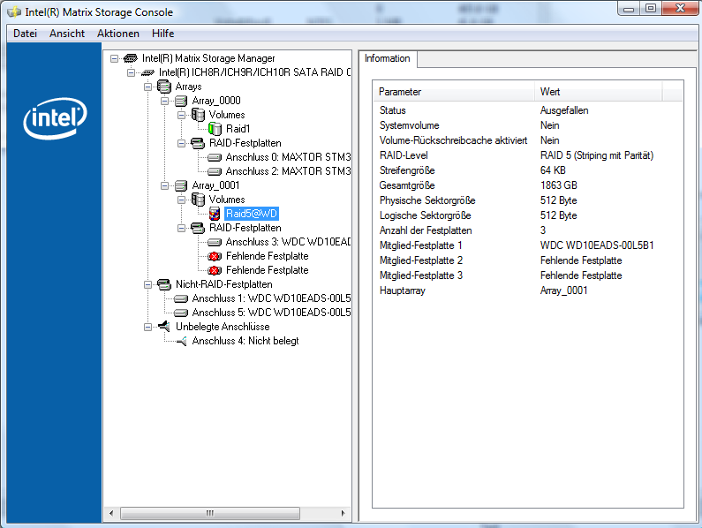Collapse the Intel Matrix Storage Manager root node
Screen dimensions: 702x528
115,58
